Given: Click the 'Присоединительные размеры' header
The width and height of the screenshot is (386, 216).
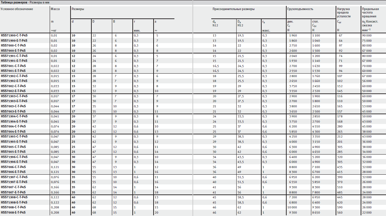Looking at the screenshot, I should tap(233, 9).
